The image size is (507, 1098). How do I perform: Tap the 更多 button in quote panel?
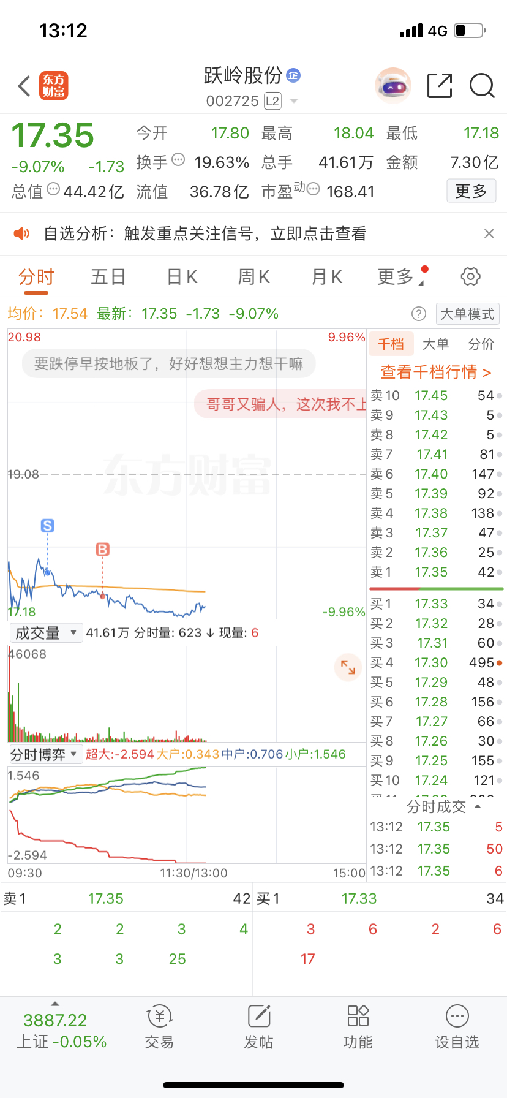(471, 191)
